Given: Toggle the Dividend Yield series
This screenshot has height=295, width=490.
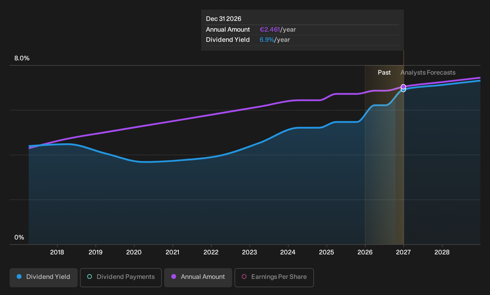Looking at the screenshot, I should tap(44, 277).
